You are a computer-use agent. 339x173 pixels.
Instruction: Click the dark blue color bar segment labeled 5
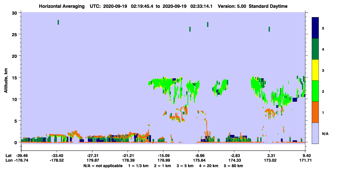(x=315, y=28)
